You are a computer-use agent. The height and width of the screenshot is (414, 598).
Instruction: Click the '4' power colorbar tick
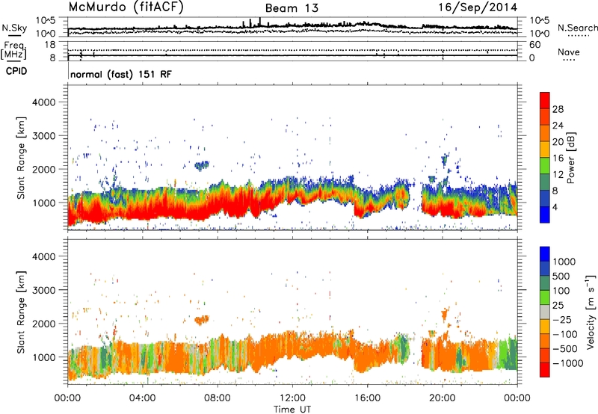pos(555,208)
